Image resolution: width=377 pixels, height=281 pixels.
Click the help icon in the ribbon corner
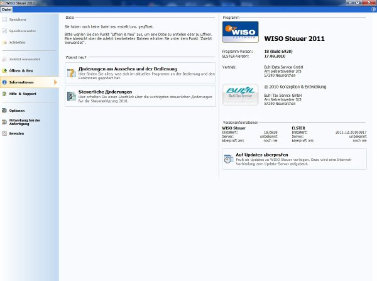click(x=373, y=9)
